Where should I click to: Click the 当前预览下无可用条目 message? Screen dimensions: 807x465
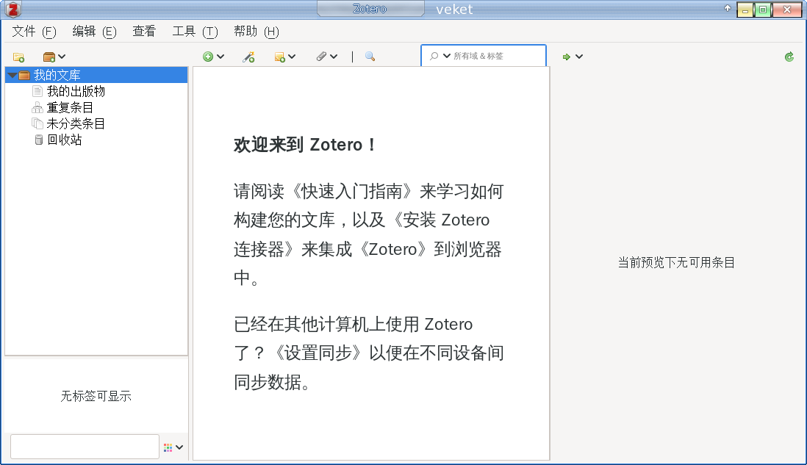[676, 263]
